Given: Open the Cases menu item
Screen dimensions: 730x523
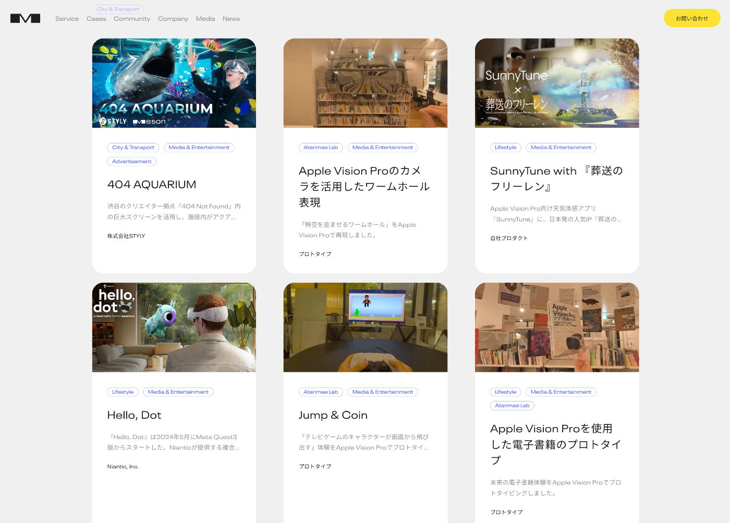Looking at the screenshot, I should pyautogui.click(x=96, y=19).
